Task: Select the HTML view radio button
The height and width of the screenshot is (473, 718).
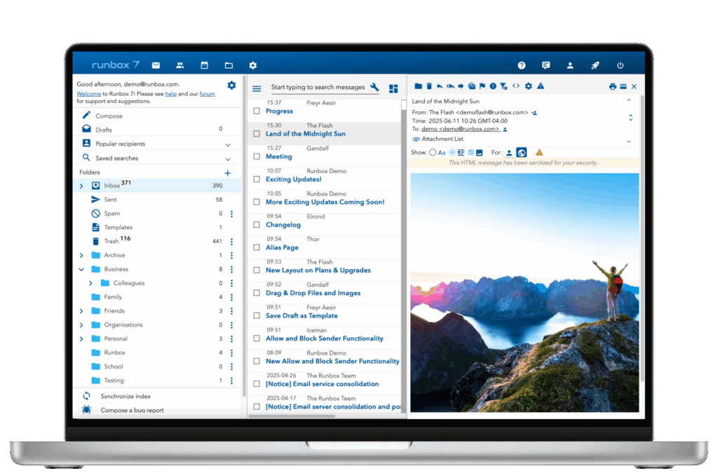Action: [452, 152]
